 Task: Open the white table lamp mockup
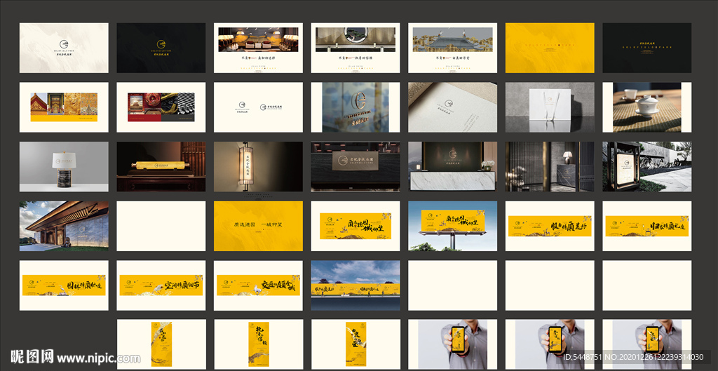pos(64,167)
